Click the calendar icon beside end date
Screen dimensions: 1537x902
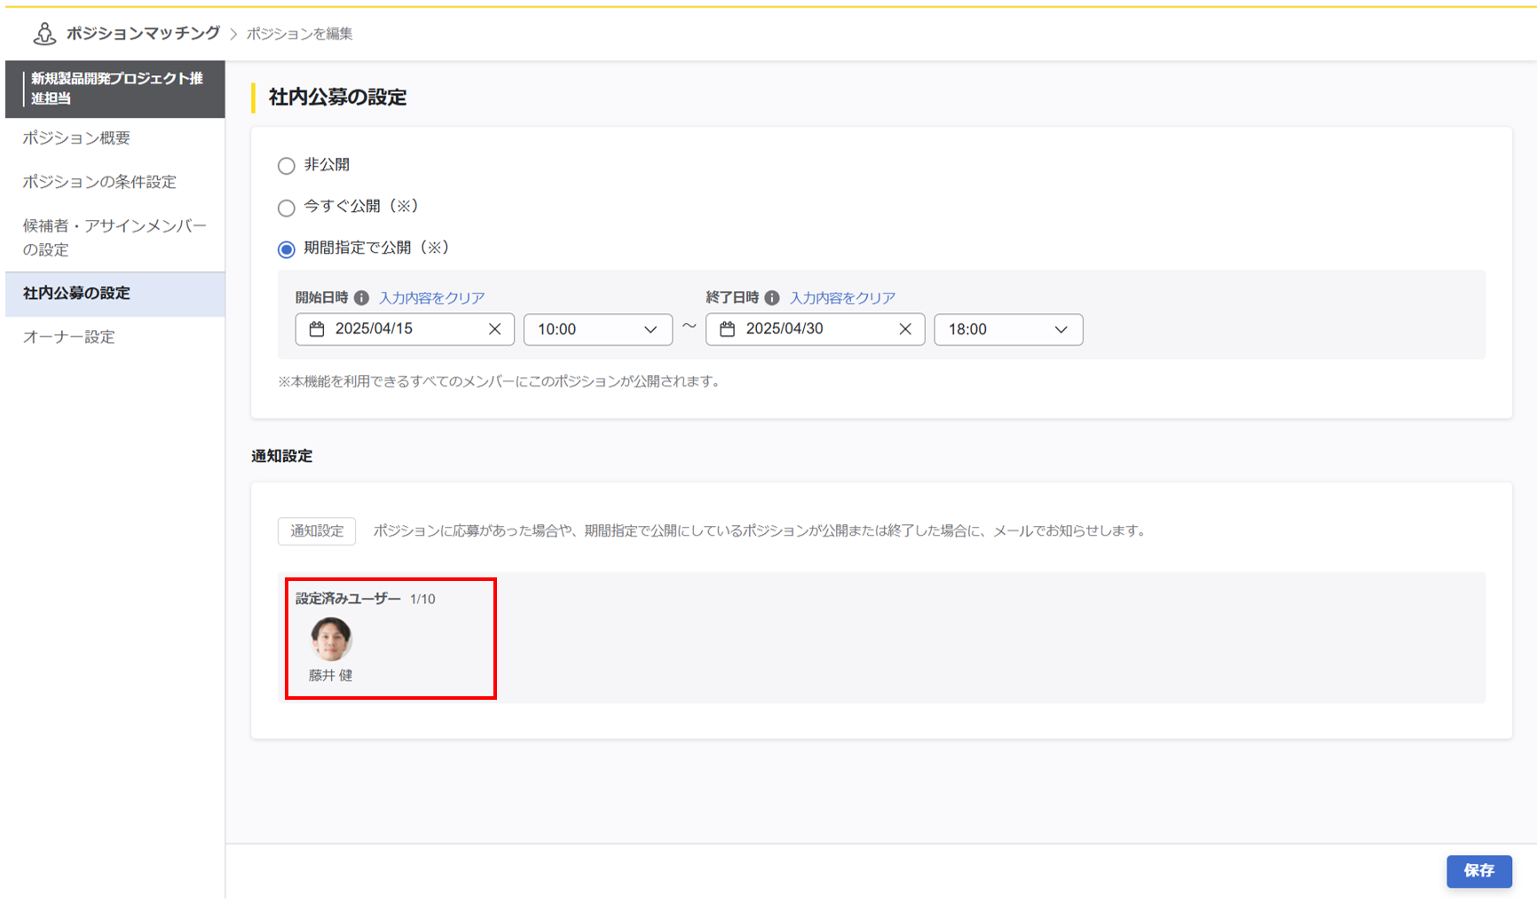coord(728,329)
